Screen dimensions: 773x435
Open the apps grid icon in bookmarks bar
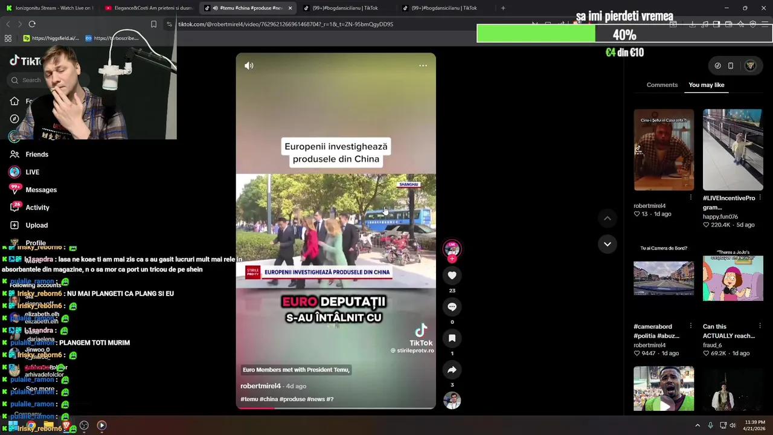8,38
